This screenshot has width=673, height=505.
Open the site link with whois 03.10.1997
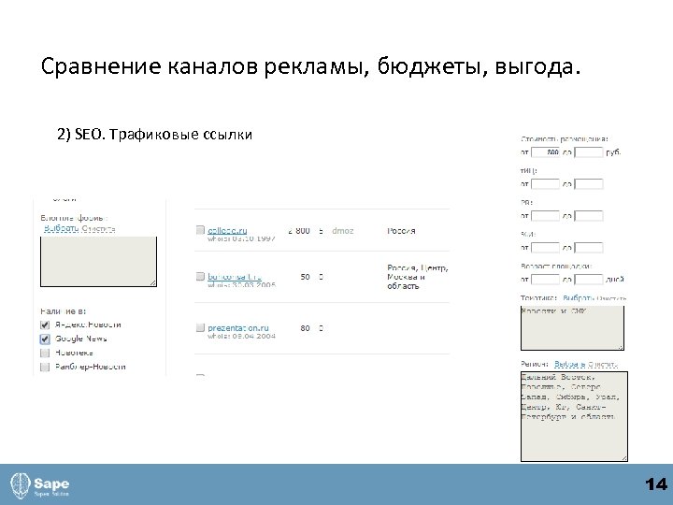click(227, 231)
